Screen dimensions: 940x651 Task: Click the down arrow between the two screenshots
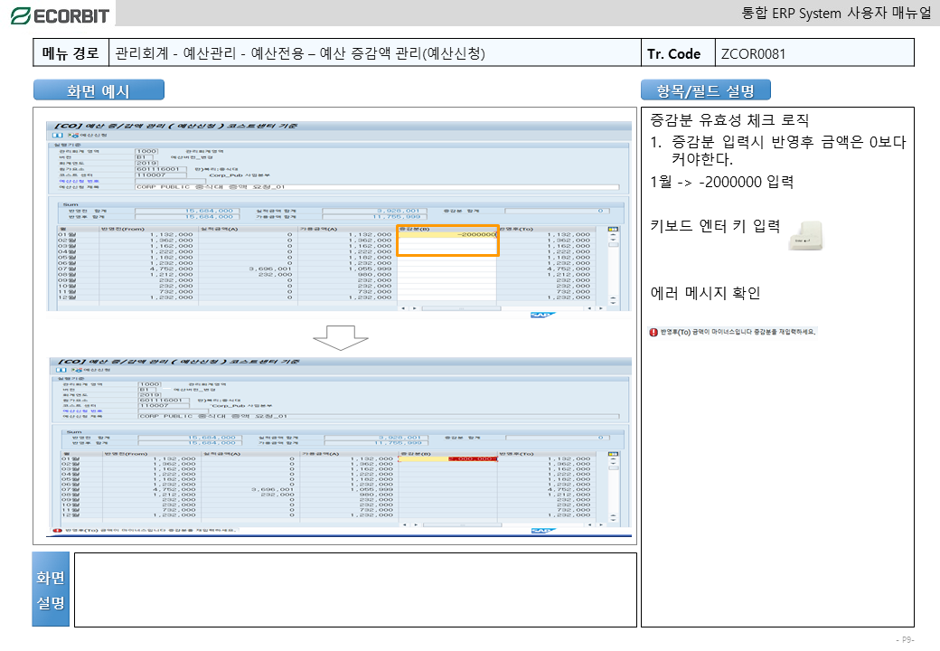tap(341, 335)
